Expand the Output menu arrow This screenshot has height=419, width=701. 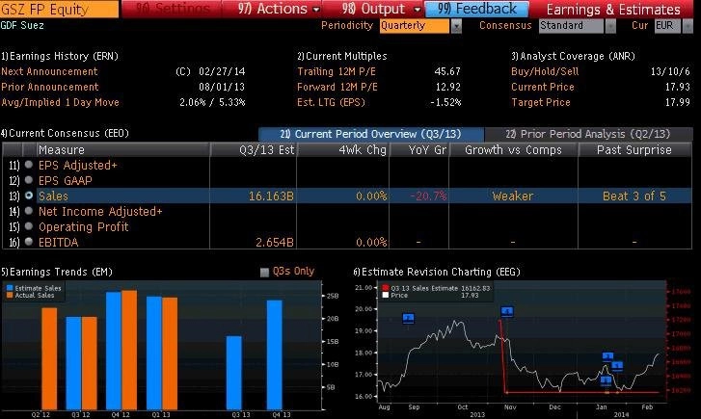[418, 10]
